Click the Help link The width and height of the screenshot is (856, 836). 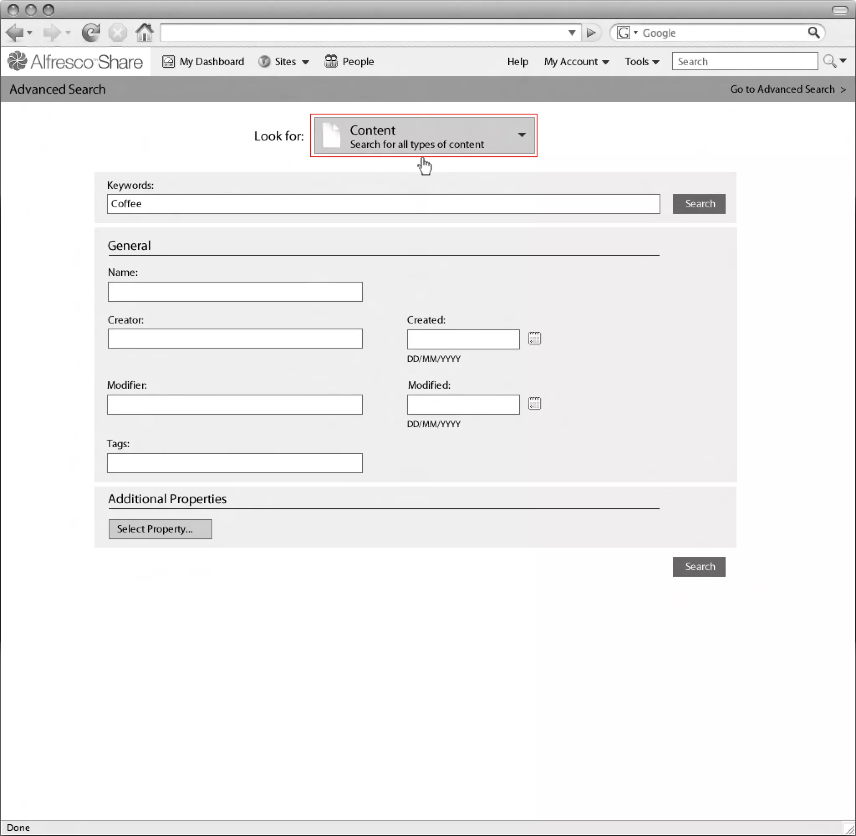click(517, 61)
